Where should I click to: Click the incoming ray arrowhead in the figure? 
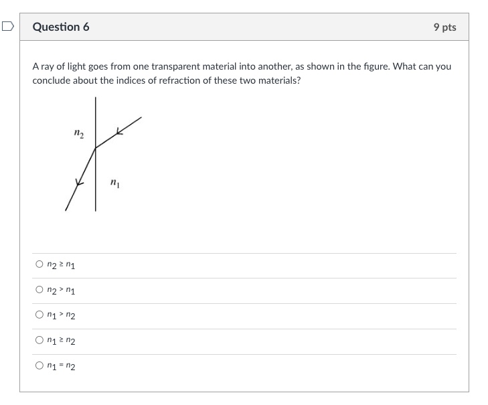coord(119,132)
